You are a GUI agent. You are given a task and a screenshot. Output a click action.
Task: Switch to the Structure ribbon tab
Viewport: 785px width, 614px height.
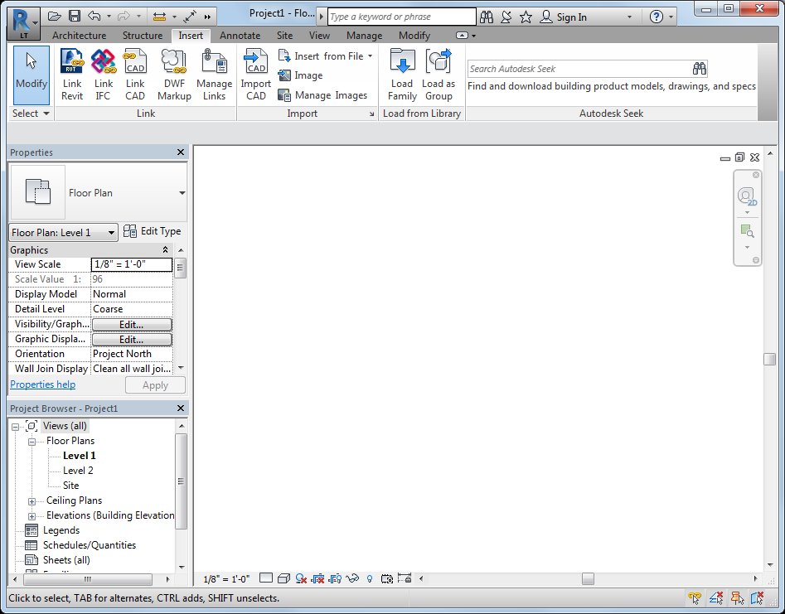click(x=143, y=36)
